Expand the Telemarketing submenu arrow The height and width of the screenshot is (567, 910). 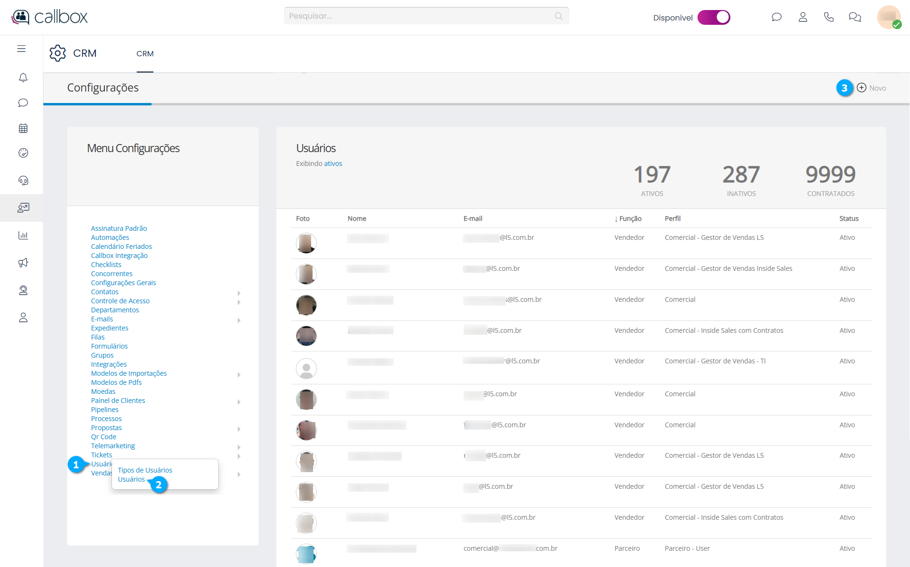point(239,447)
